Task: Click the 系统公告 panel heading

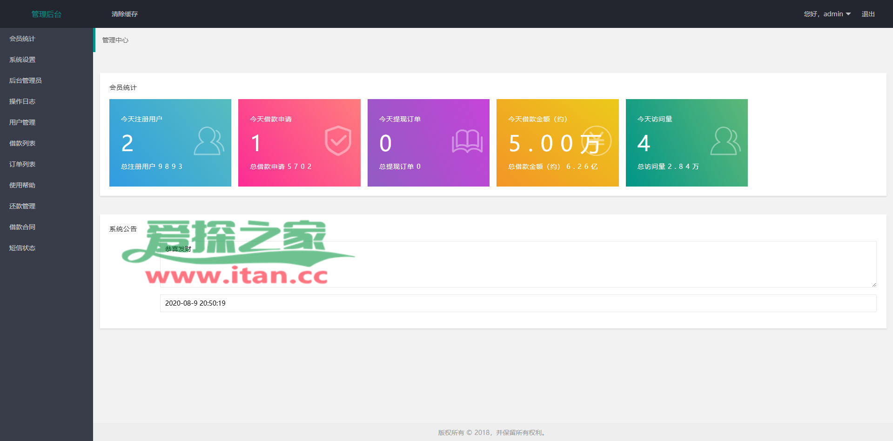Action: click(123, 229)
